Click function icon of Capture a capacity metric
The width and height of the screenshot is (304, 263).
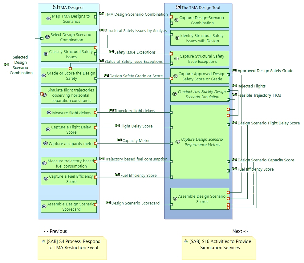(46, 143)
